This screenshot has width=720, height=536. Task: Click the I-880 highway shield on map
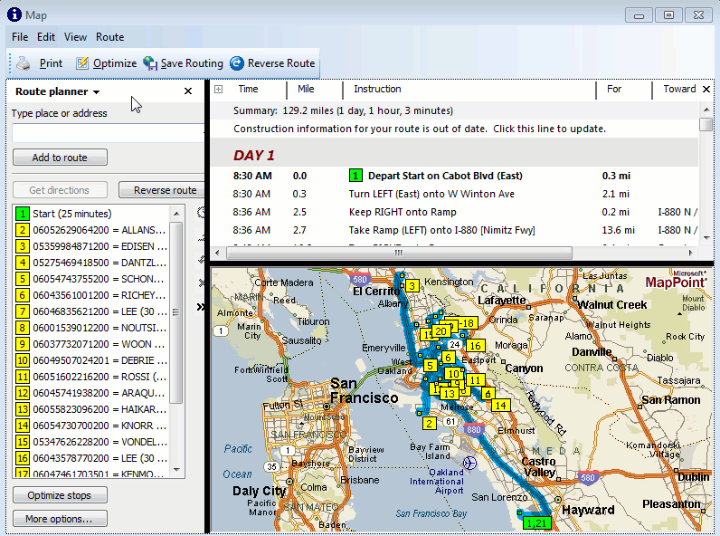[x=473, y=429]
